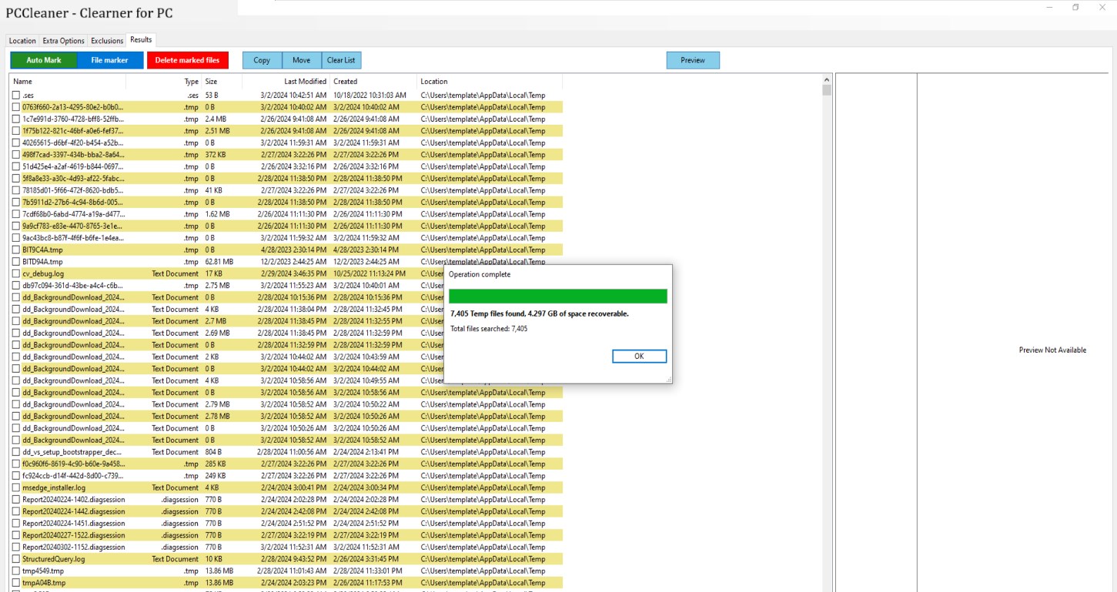Mark the BIT9C4A.tmp file checkbox
The image size is (1117, 592).
(x=15, y=250)
